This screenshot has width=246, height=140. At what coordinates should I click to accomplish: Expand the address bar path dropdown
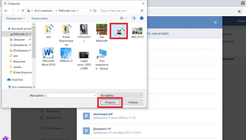pos(90,11)
